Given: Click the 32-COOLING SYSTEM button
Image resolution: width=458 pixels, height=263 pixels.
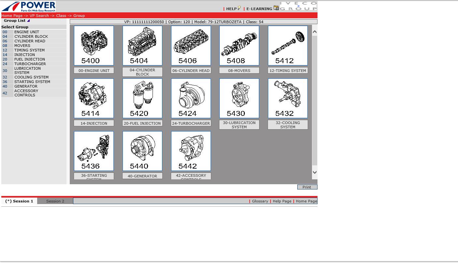Looking at the screenshot, I should [x=288, y=125].
